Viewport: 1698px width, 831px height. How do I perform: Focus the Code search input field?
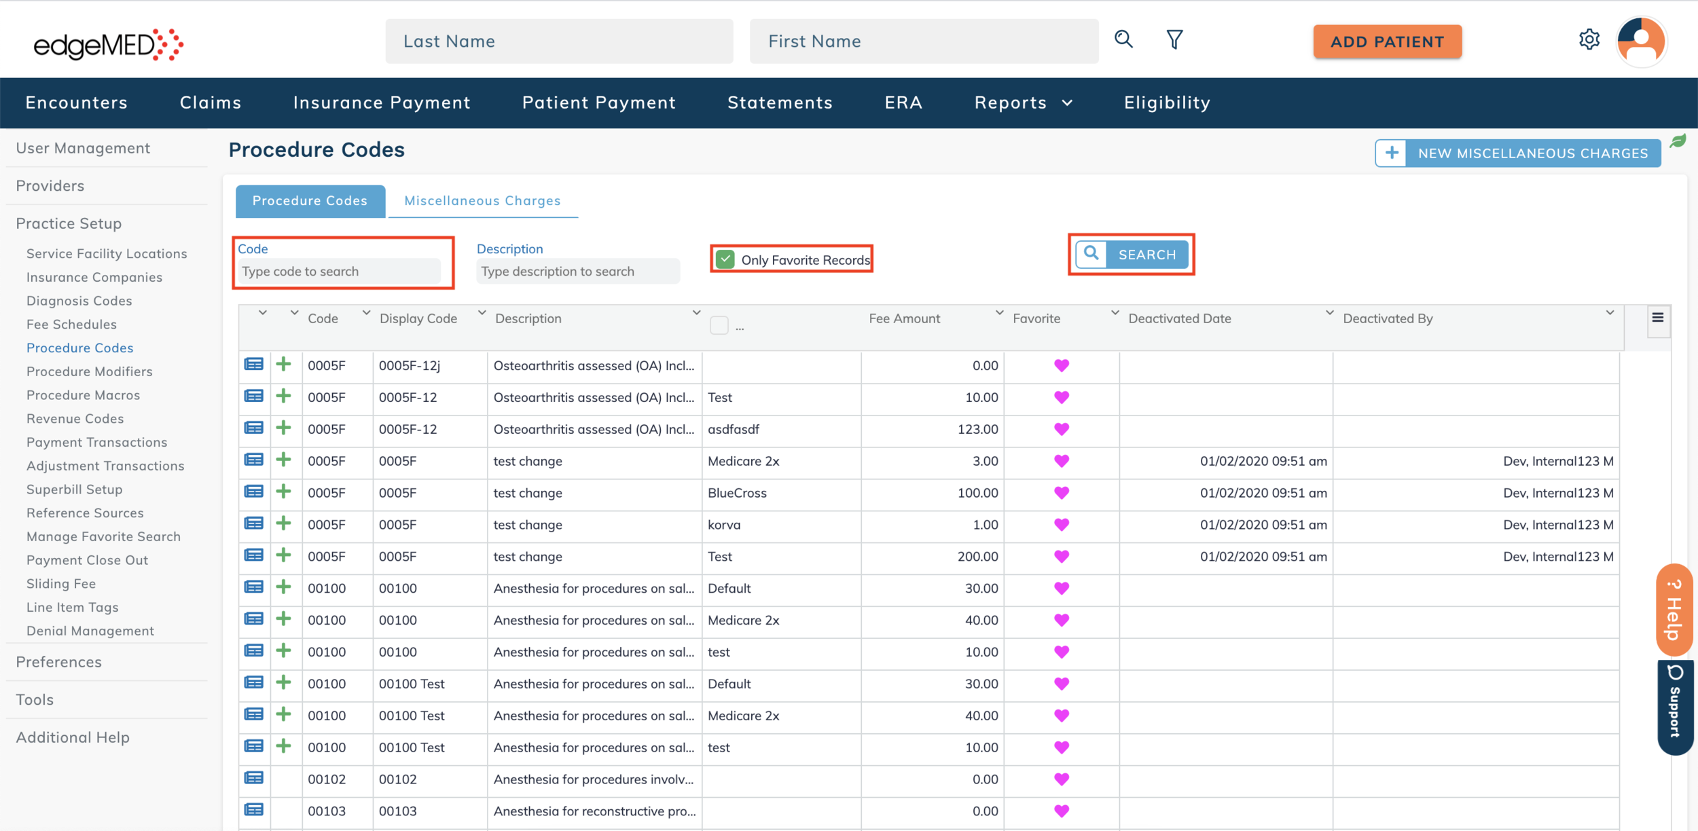[x=340, y=272]
